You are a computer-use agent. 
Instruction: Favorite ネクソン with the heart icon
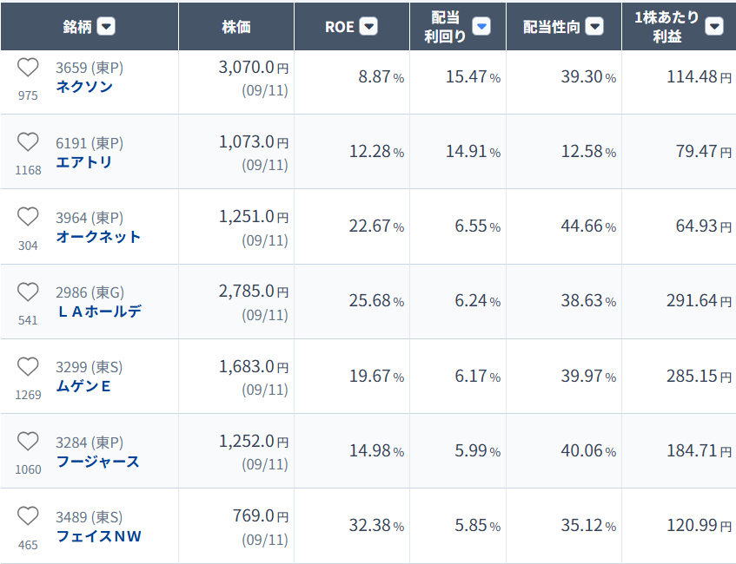point(28,68)
